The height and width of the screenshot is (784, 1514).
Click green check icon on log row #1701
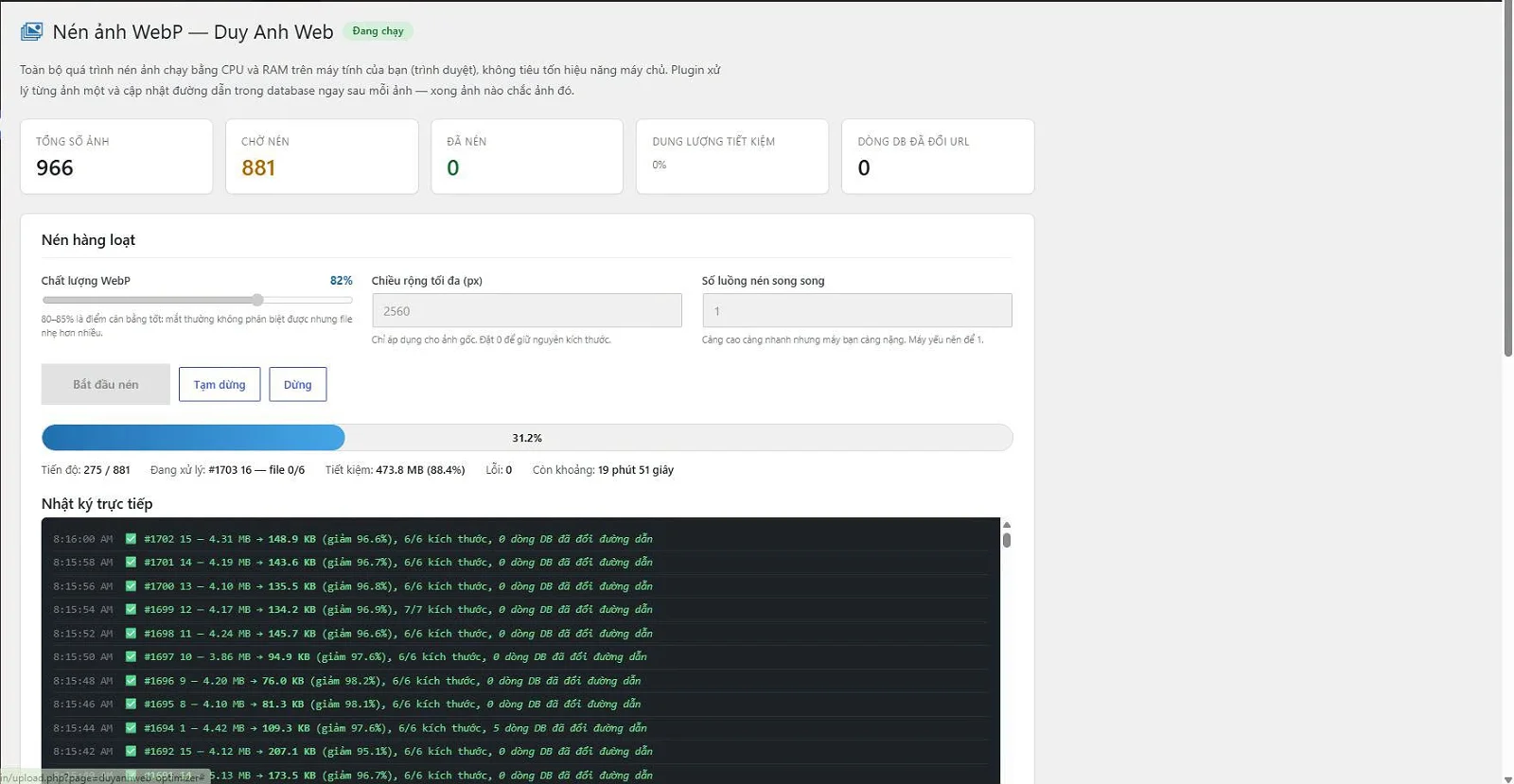click(x=132, y=563)
